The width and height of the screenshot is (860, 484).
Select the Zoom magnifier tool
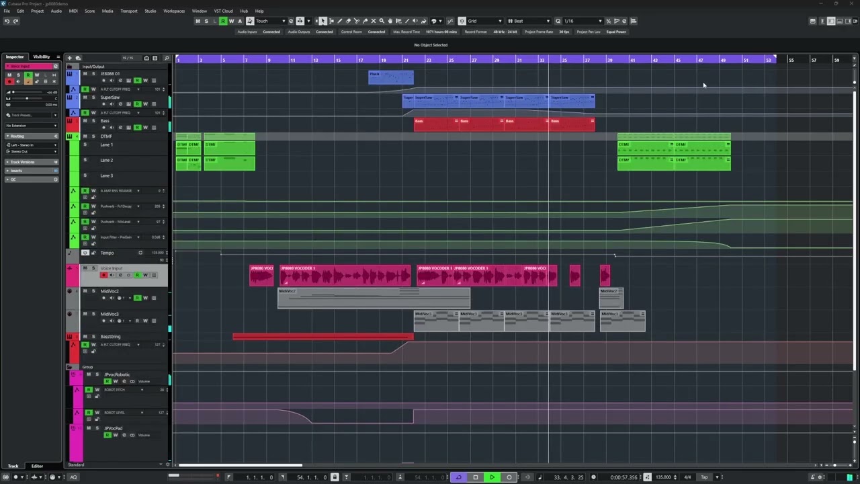point(382,21)
